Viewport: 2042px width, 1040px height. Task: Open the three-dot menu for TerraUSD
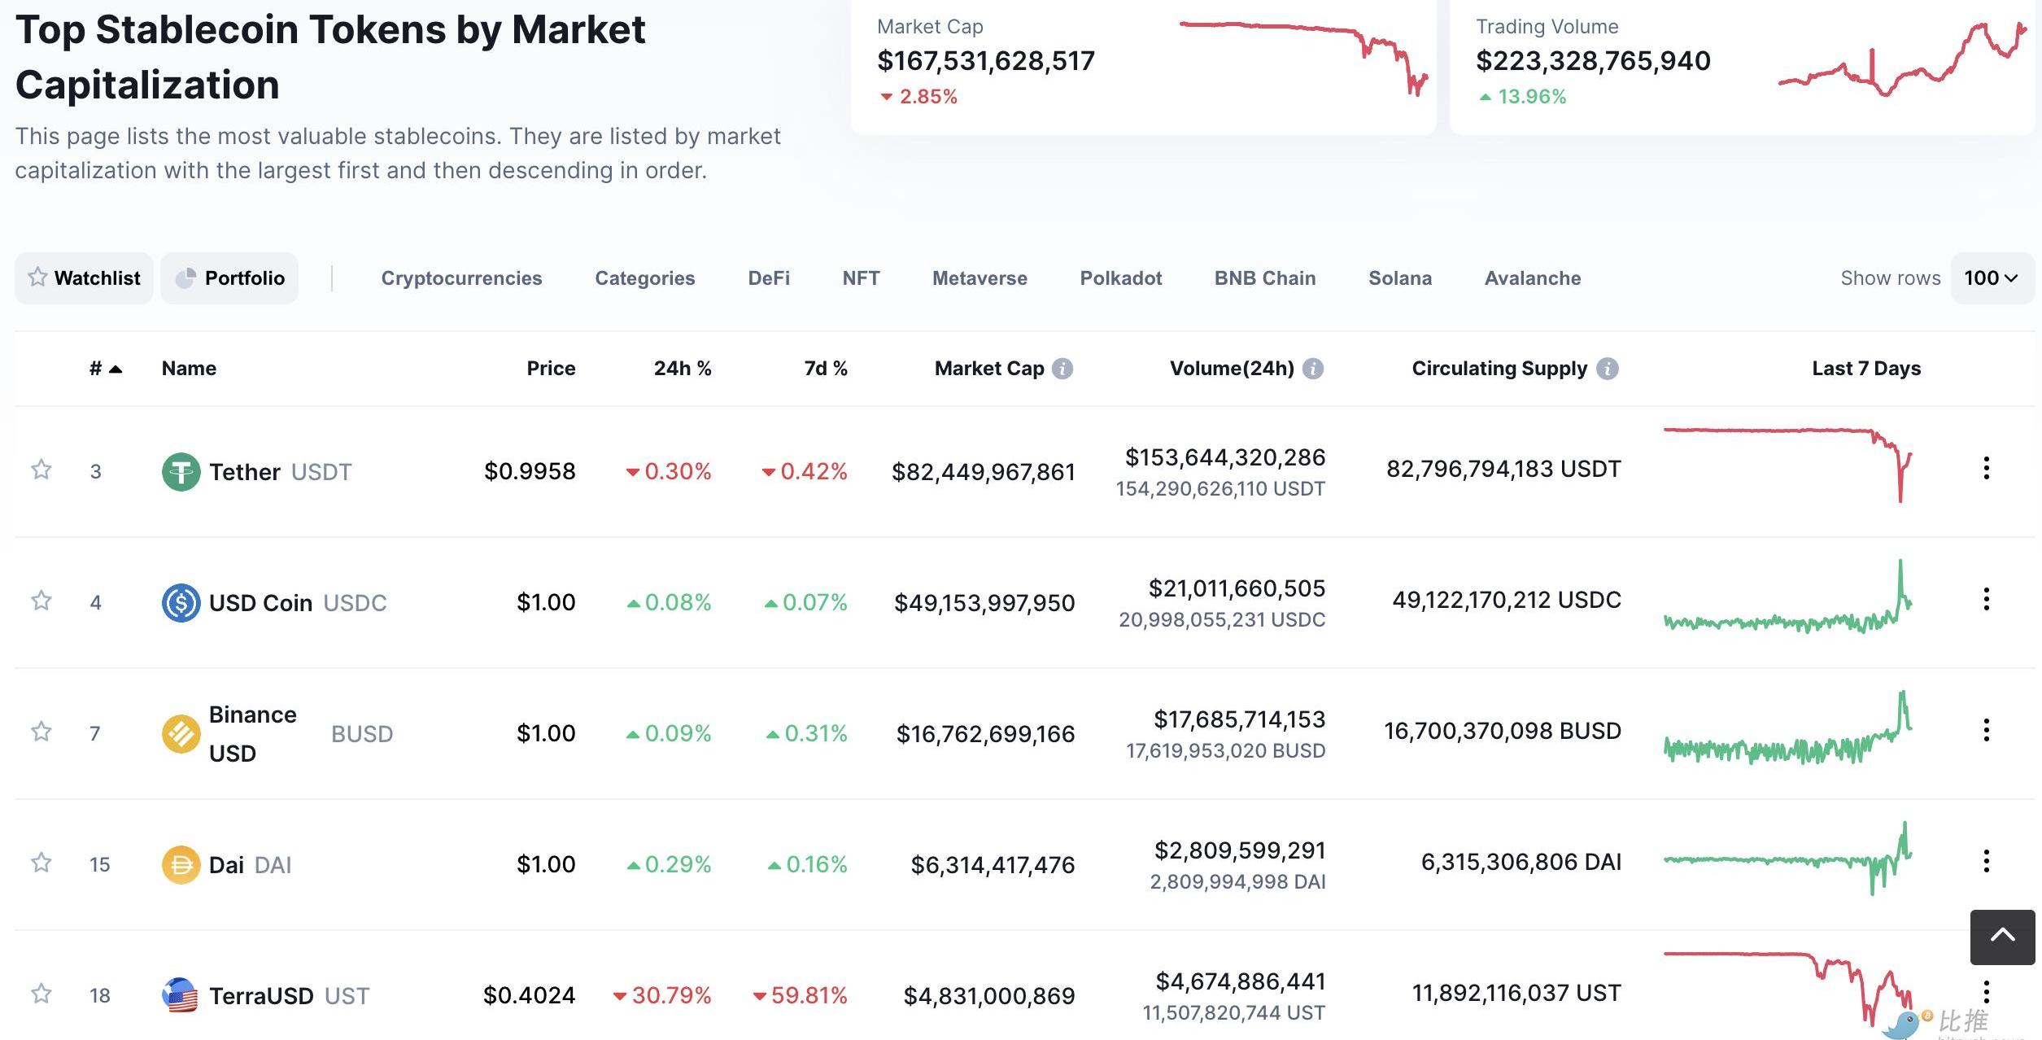[1986, 992]
